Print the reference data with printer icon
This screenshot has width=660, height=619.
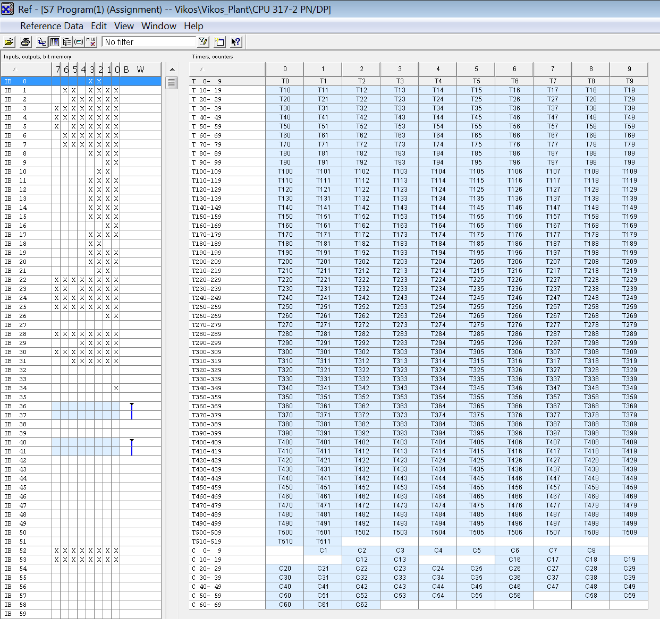25,42
